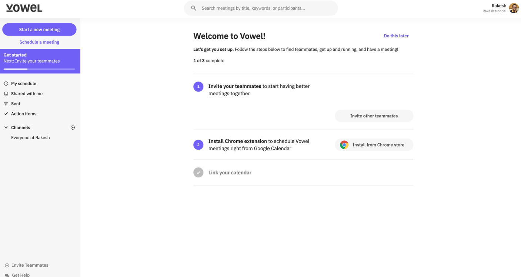The image size is (521, 277).
Task: Click the My schedule clock icon
Action: click(6, 84)
